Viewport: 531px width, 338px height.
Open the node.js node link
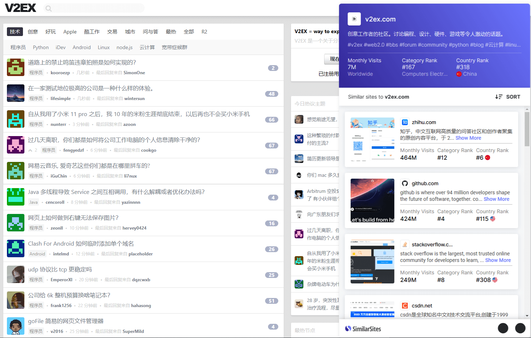coord(125,47)
